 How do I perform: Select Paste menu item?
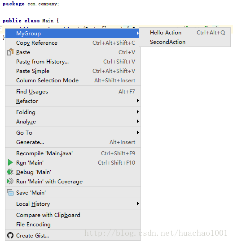[x=73, y=52]
